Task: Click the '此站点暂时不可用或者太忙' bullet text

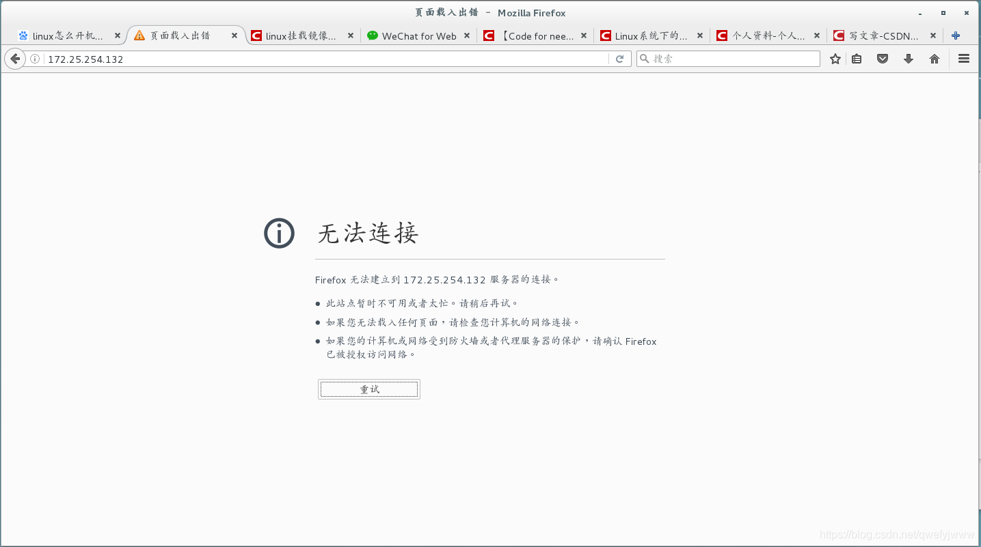Action: click(x=422, y=303)
